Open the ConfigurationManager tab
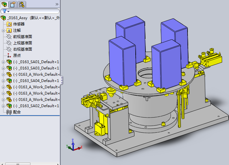 22,4
